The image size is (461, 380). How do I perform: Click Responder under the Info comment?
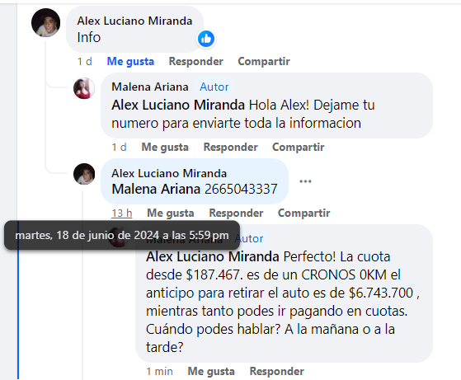click(x=195, y=62)
